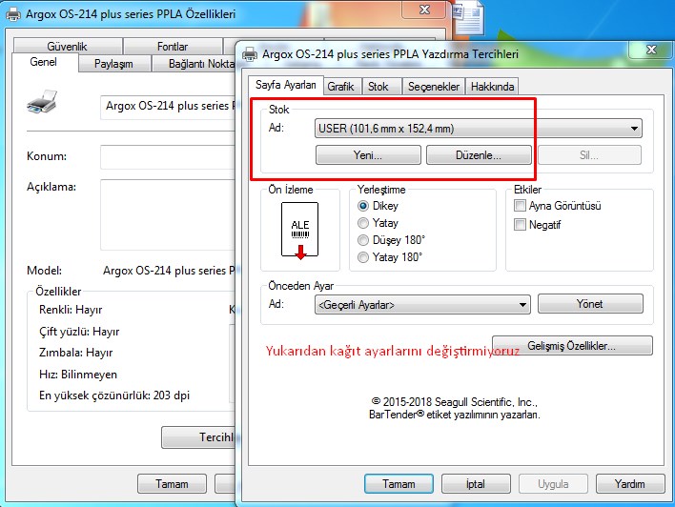
Task: Click the 'En yüksek çözünürlük: 203 dpi' text
Action: (114, 395)
